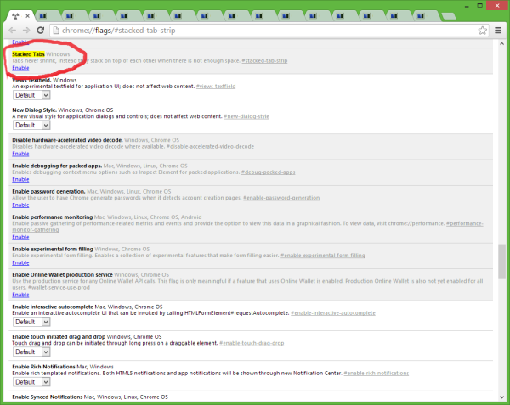Viewport: 510px width, 405px height.
Task: Enable password generation flag
Action: 20,205
